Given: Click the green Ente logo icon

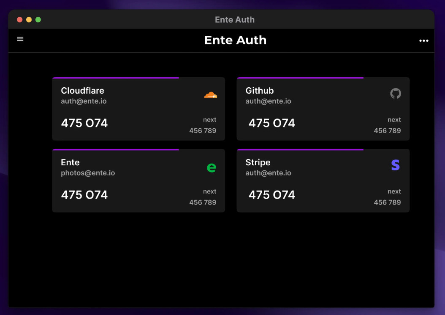Looking at the screenshot, I should click(212, 167).
